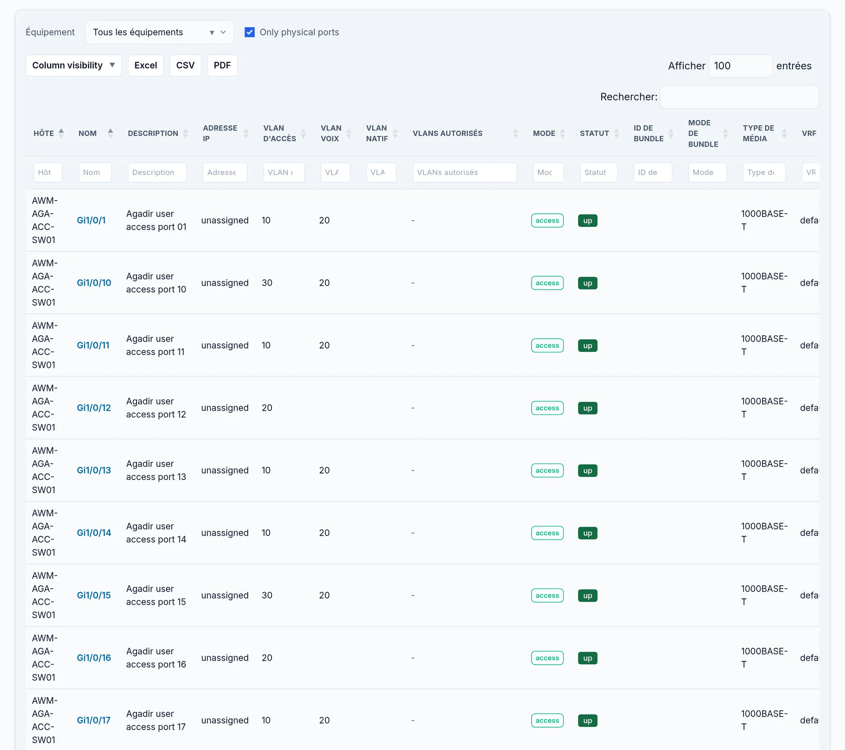This screenshot has width=845, height=750.
Task: Sort by VLAN d'accès column arrows
Action: tap(303, 134)
